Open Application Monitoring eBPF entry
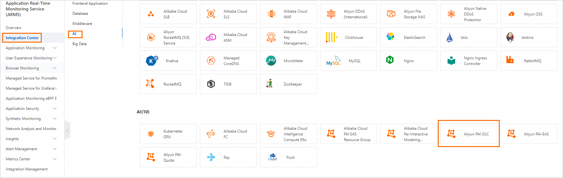 [31, 98]
